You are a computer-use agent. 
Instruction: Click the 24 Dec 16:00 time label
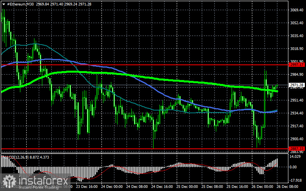[x=162, y=187]
